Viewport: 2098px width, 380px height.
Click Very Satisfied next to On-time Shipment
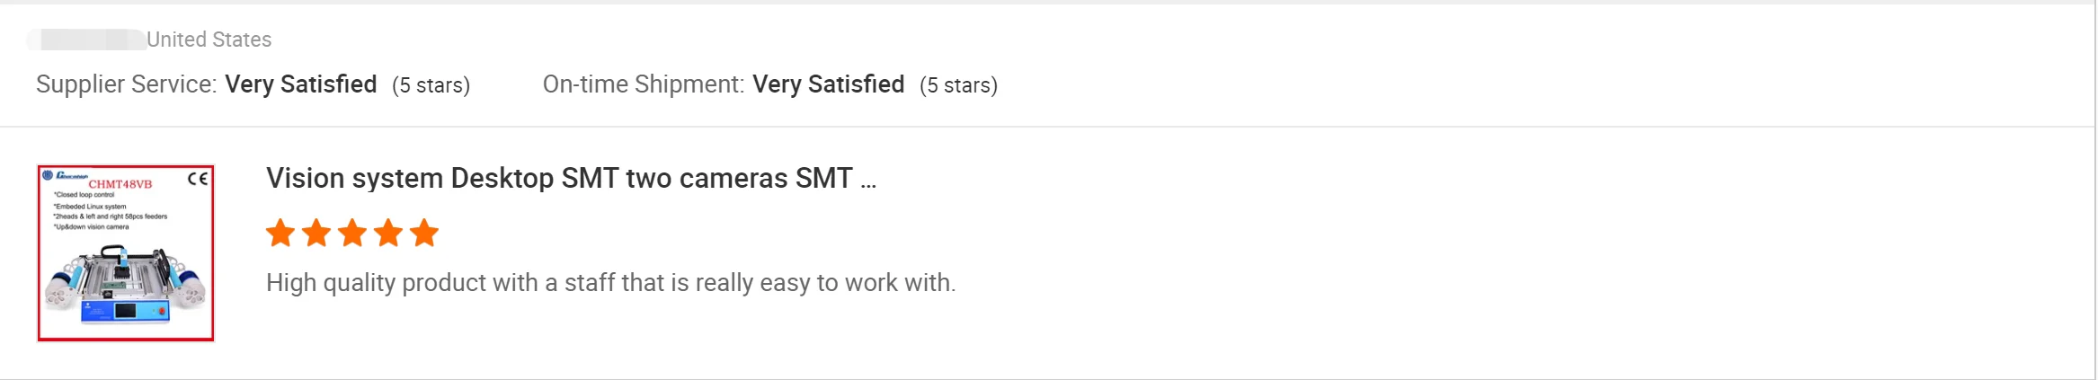point(829,84)
